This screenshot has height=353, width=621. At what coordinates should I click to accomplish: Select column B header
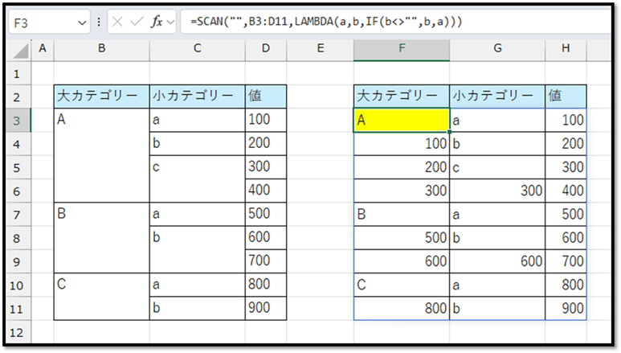[x=101, y=50]
